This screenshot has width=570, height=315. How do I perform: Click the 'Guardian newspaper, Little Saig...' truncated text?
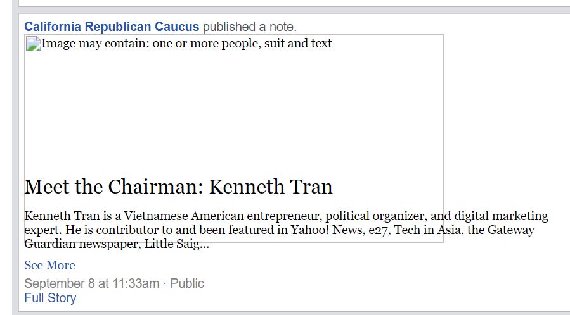[117, 244]
